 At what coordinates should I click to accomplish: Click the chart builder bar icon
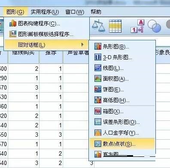coord(13,23)
